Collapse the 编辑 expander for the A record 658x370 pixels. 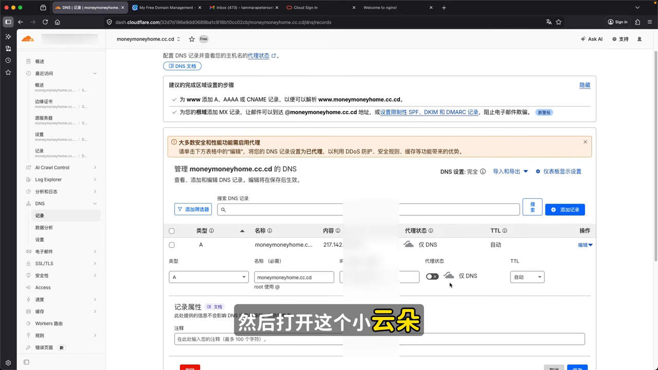pyautogui.click(x=585, y=245)
